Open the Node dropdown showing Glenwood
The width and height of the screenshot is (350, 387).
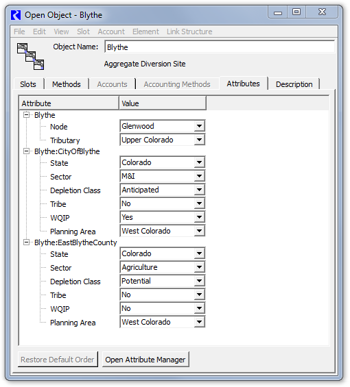(162, 126)
